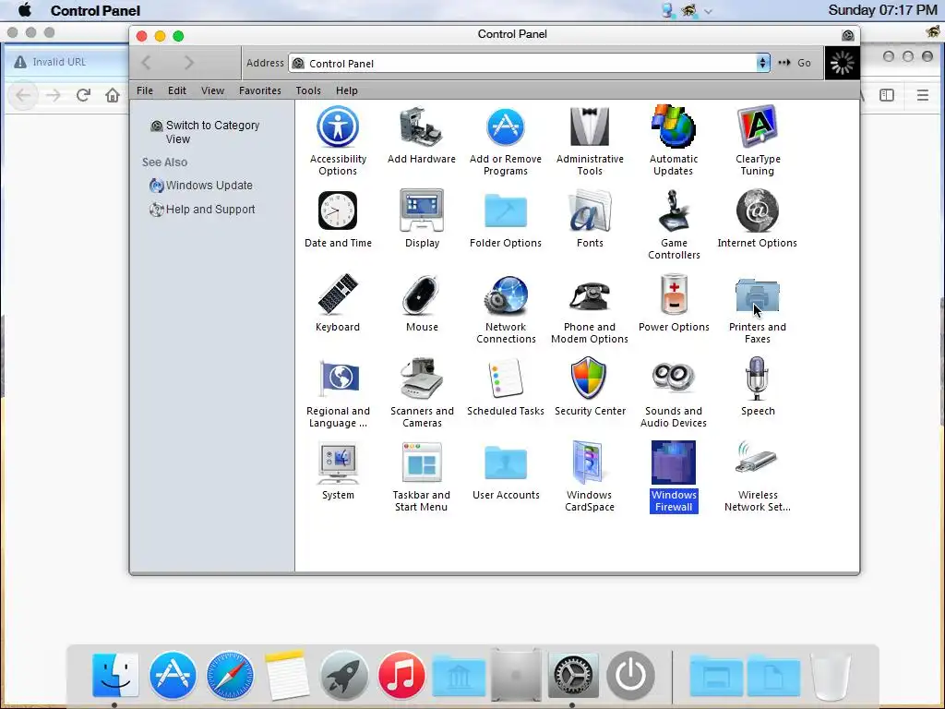Viewport: 945px width, 709px height.
Task: Click the Sunday 07:17 PM clock
Action: (x=882, y=10)
